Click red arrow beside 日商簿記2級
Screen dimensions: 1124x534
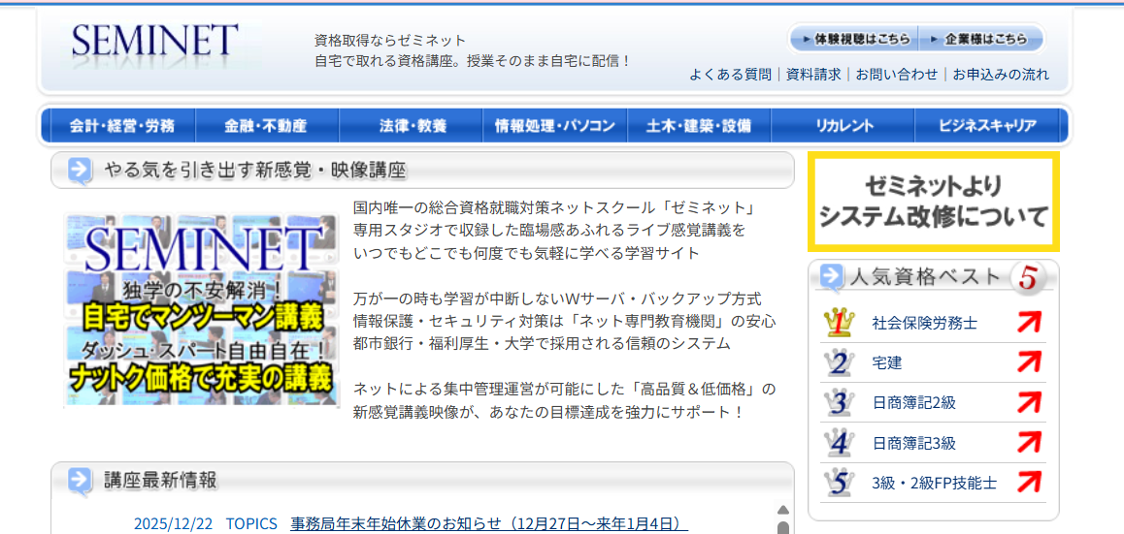point(1028,402)
